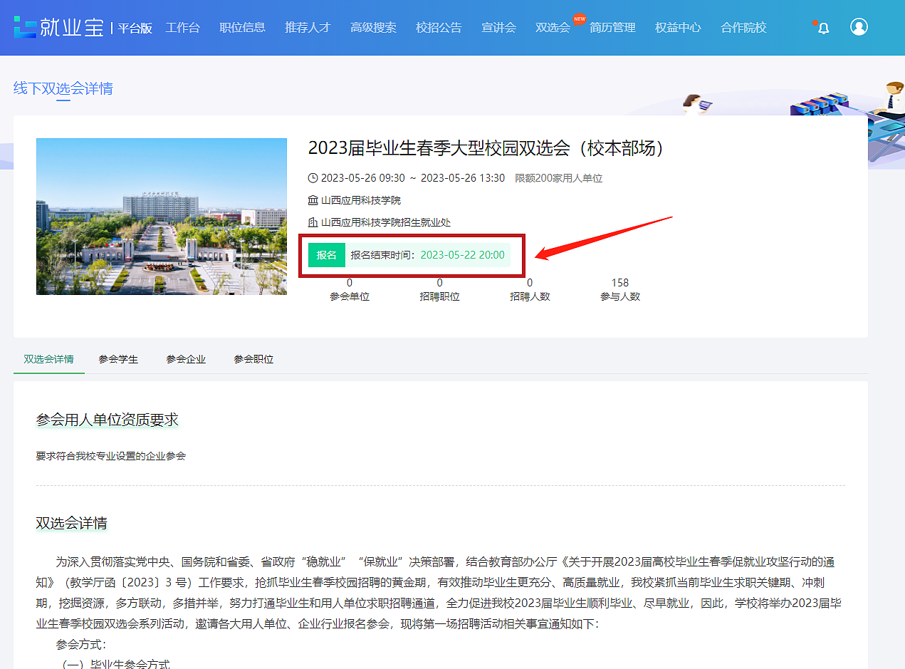Click the 参会用人单位资质要求 heading

108,420
